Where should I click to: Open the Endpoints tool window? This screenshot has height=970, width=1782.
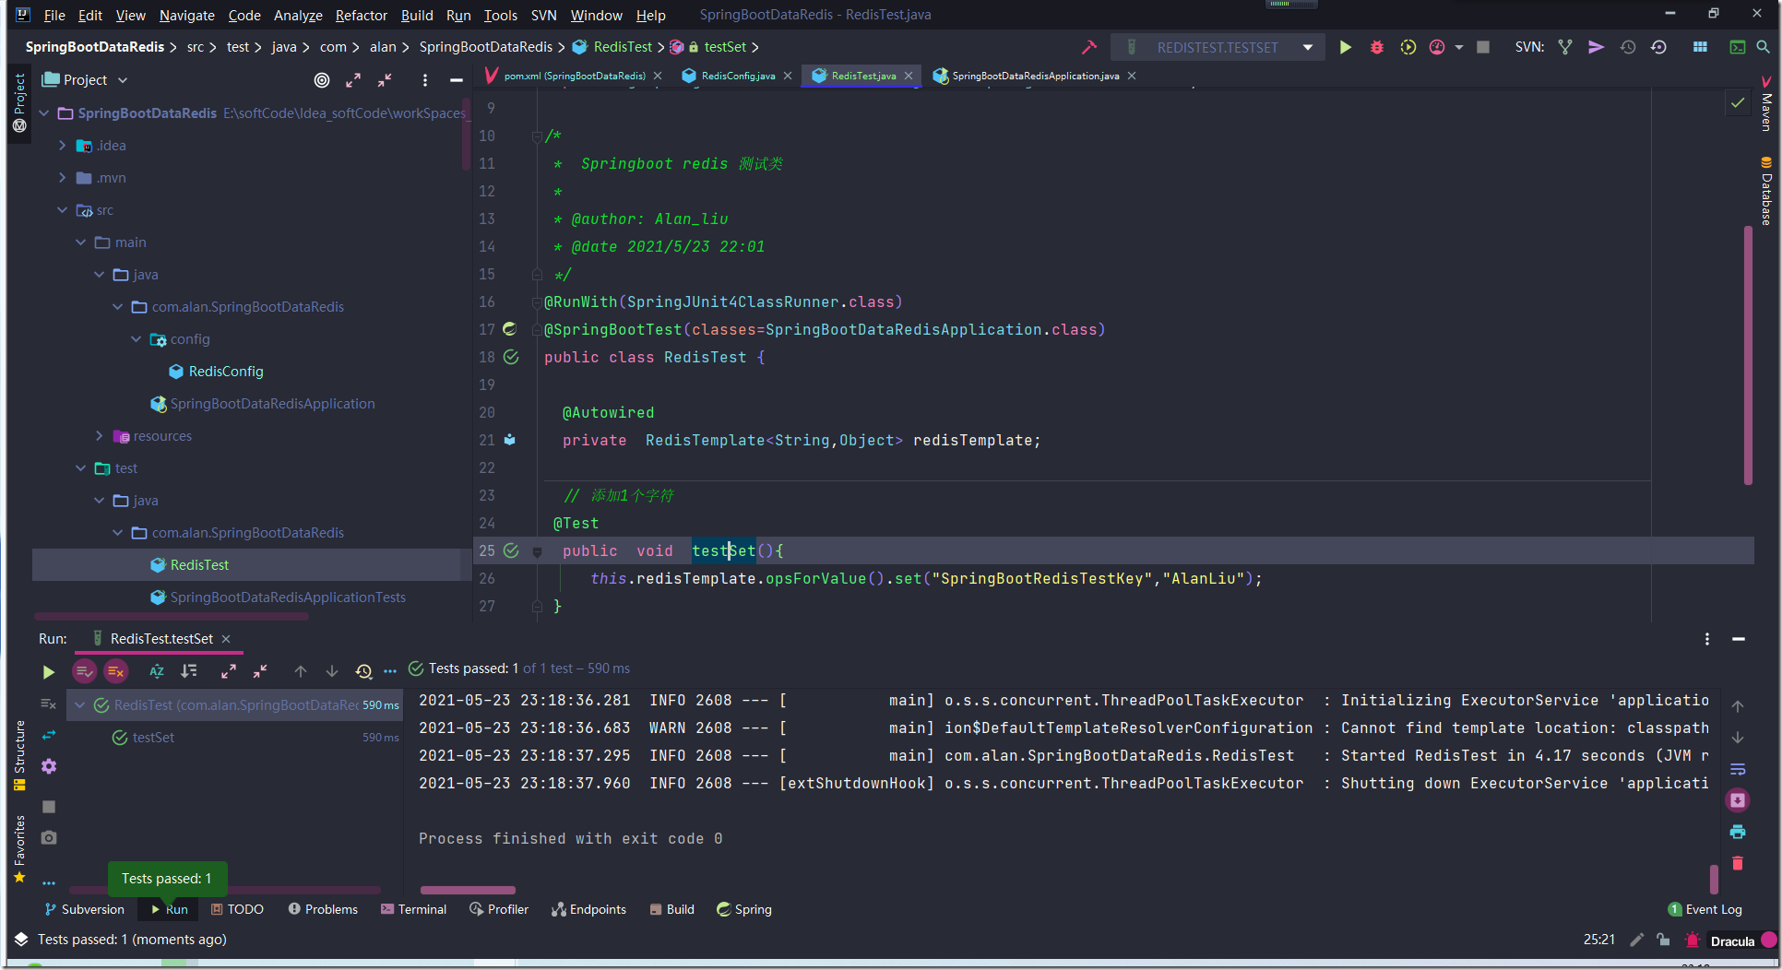(588, 909)
